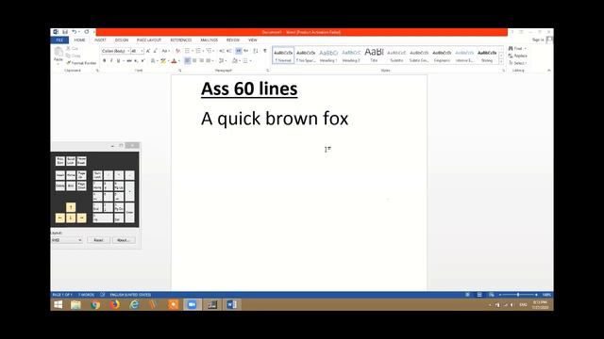
Task: Open the font name dropdown
Action: pos(128,51)
